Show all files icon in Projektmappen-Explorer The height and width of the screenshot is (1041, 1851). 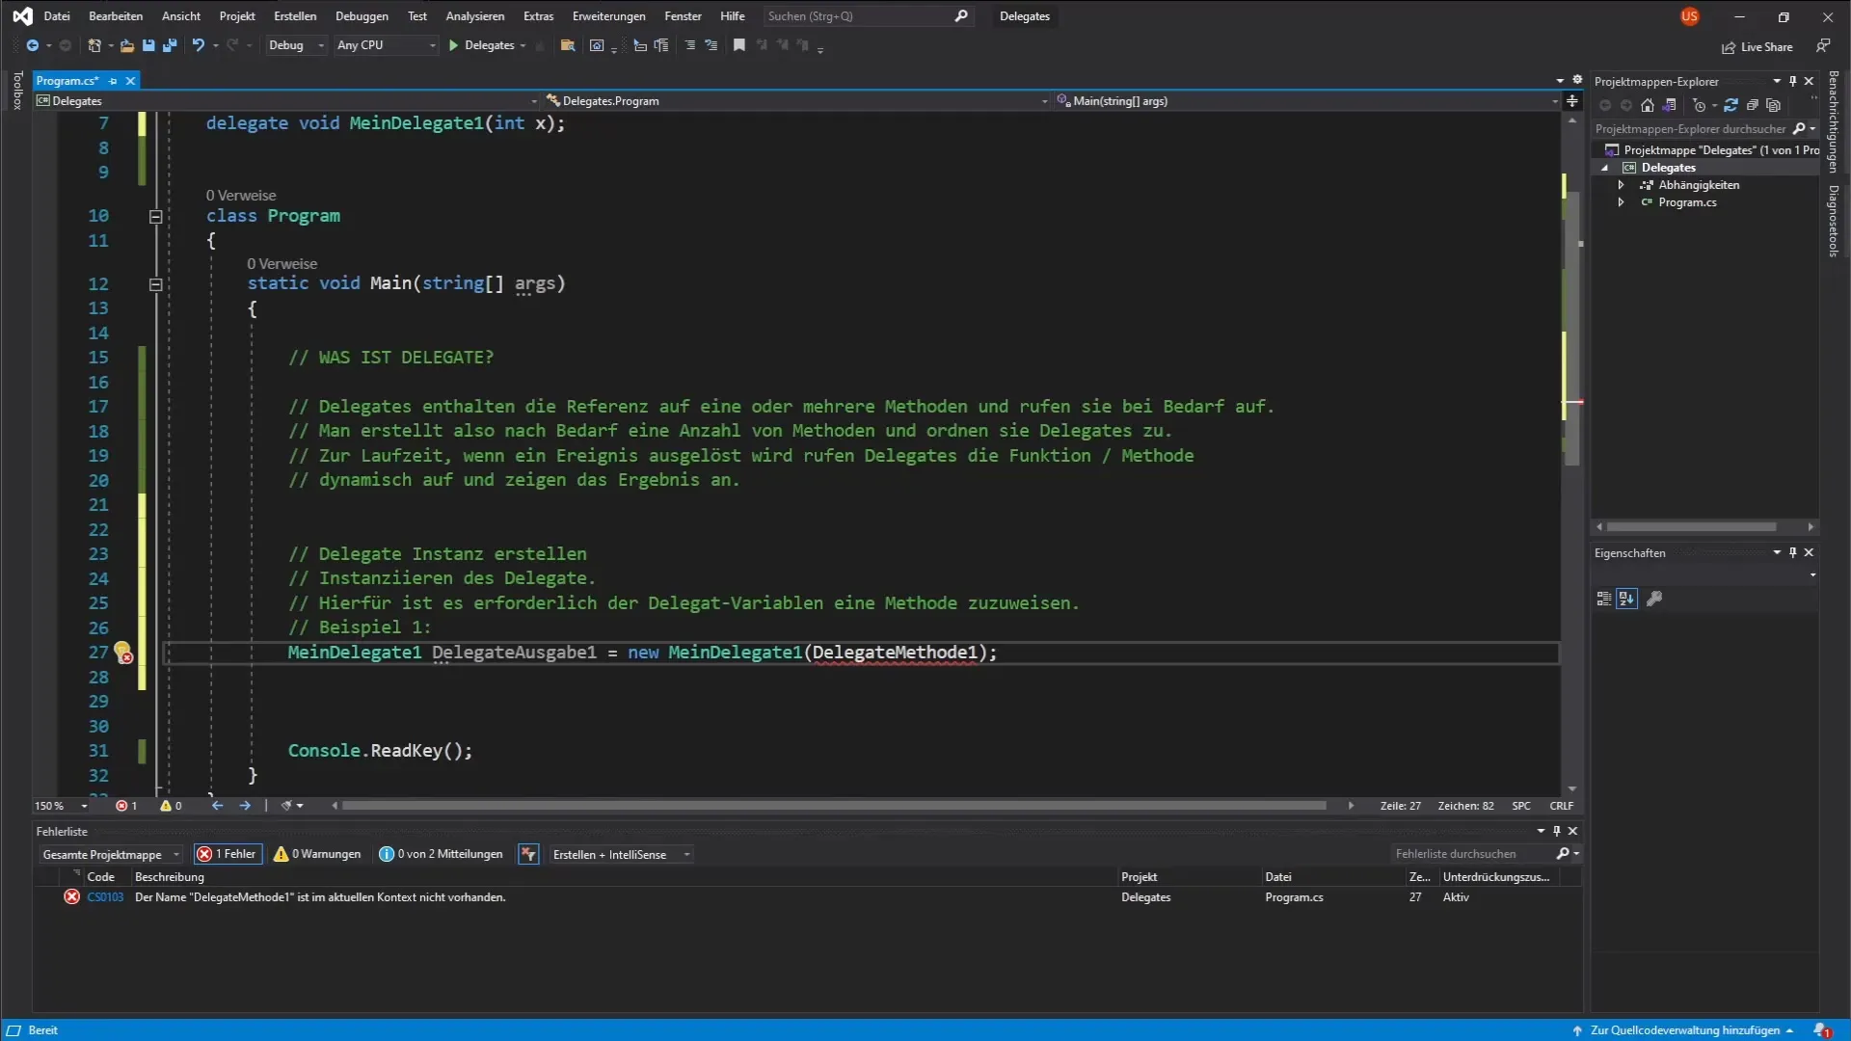(x=1774, y=105)
